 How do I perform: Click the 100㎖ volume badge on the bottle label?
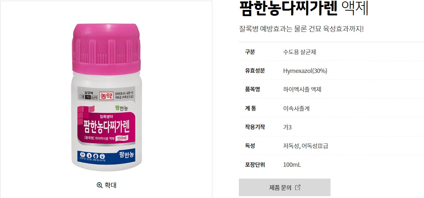[121, 139]
